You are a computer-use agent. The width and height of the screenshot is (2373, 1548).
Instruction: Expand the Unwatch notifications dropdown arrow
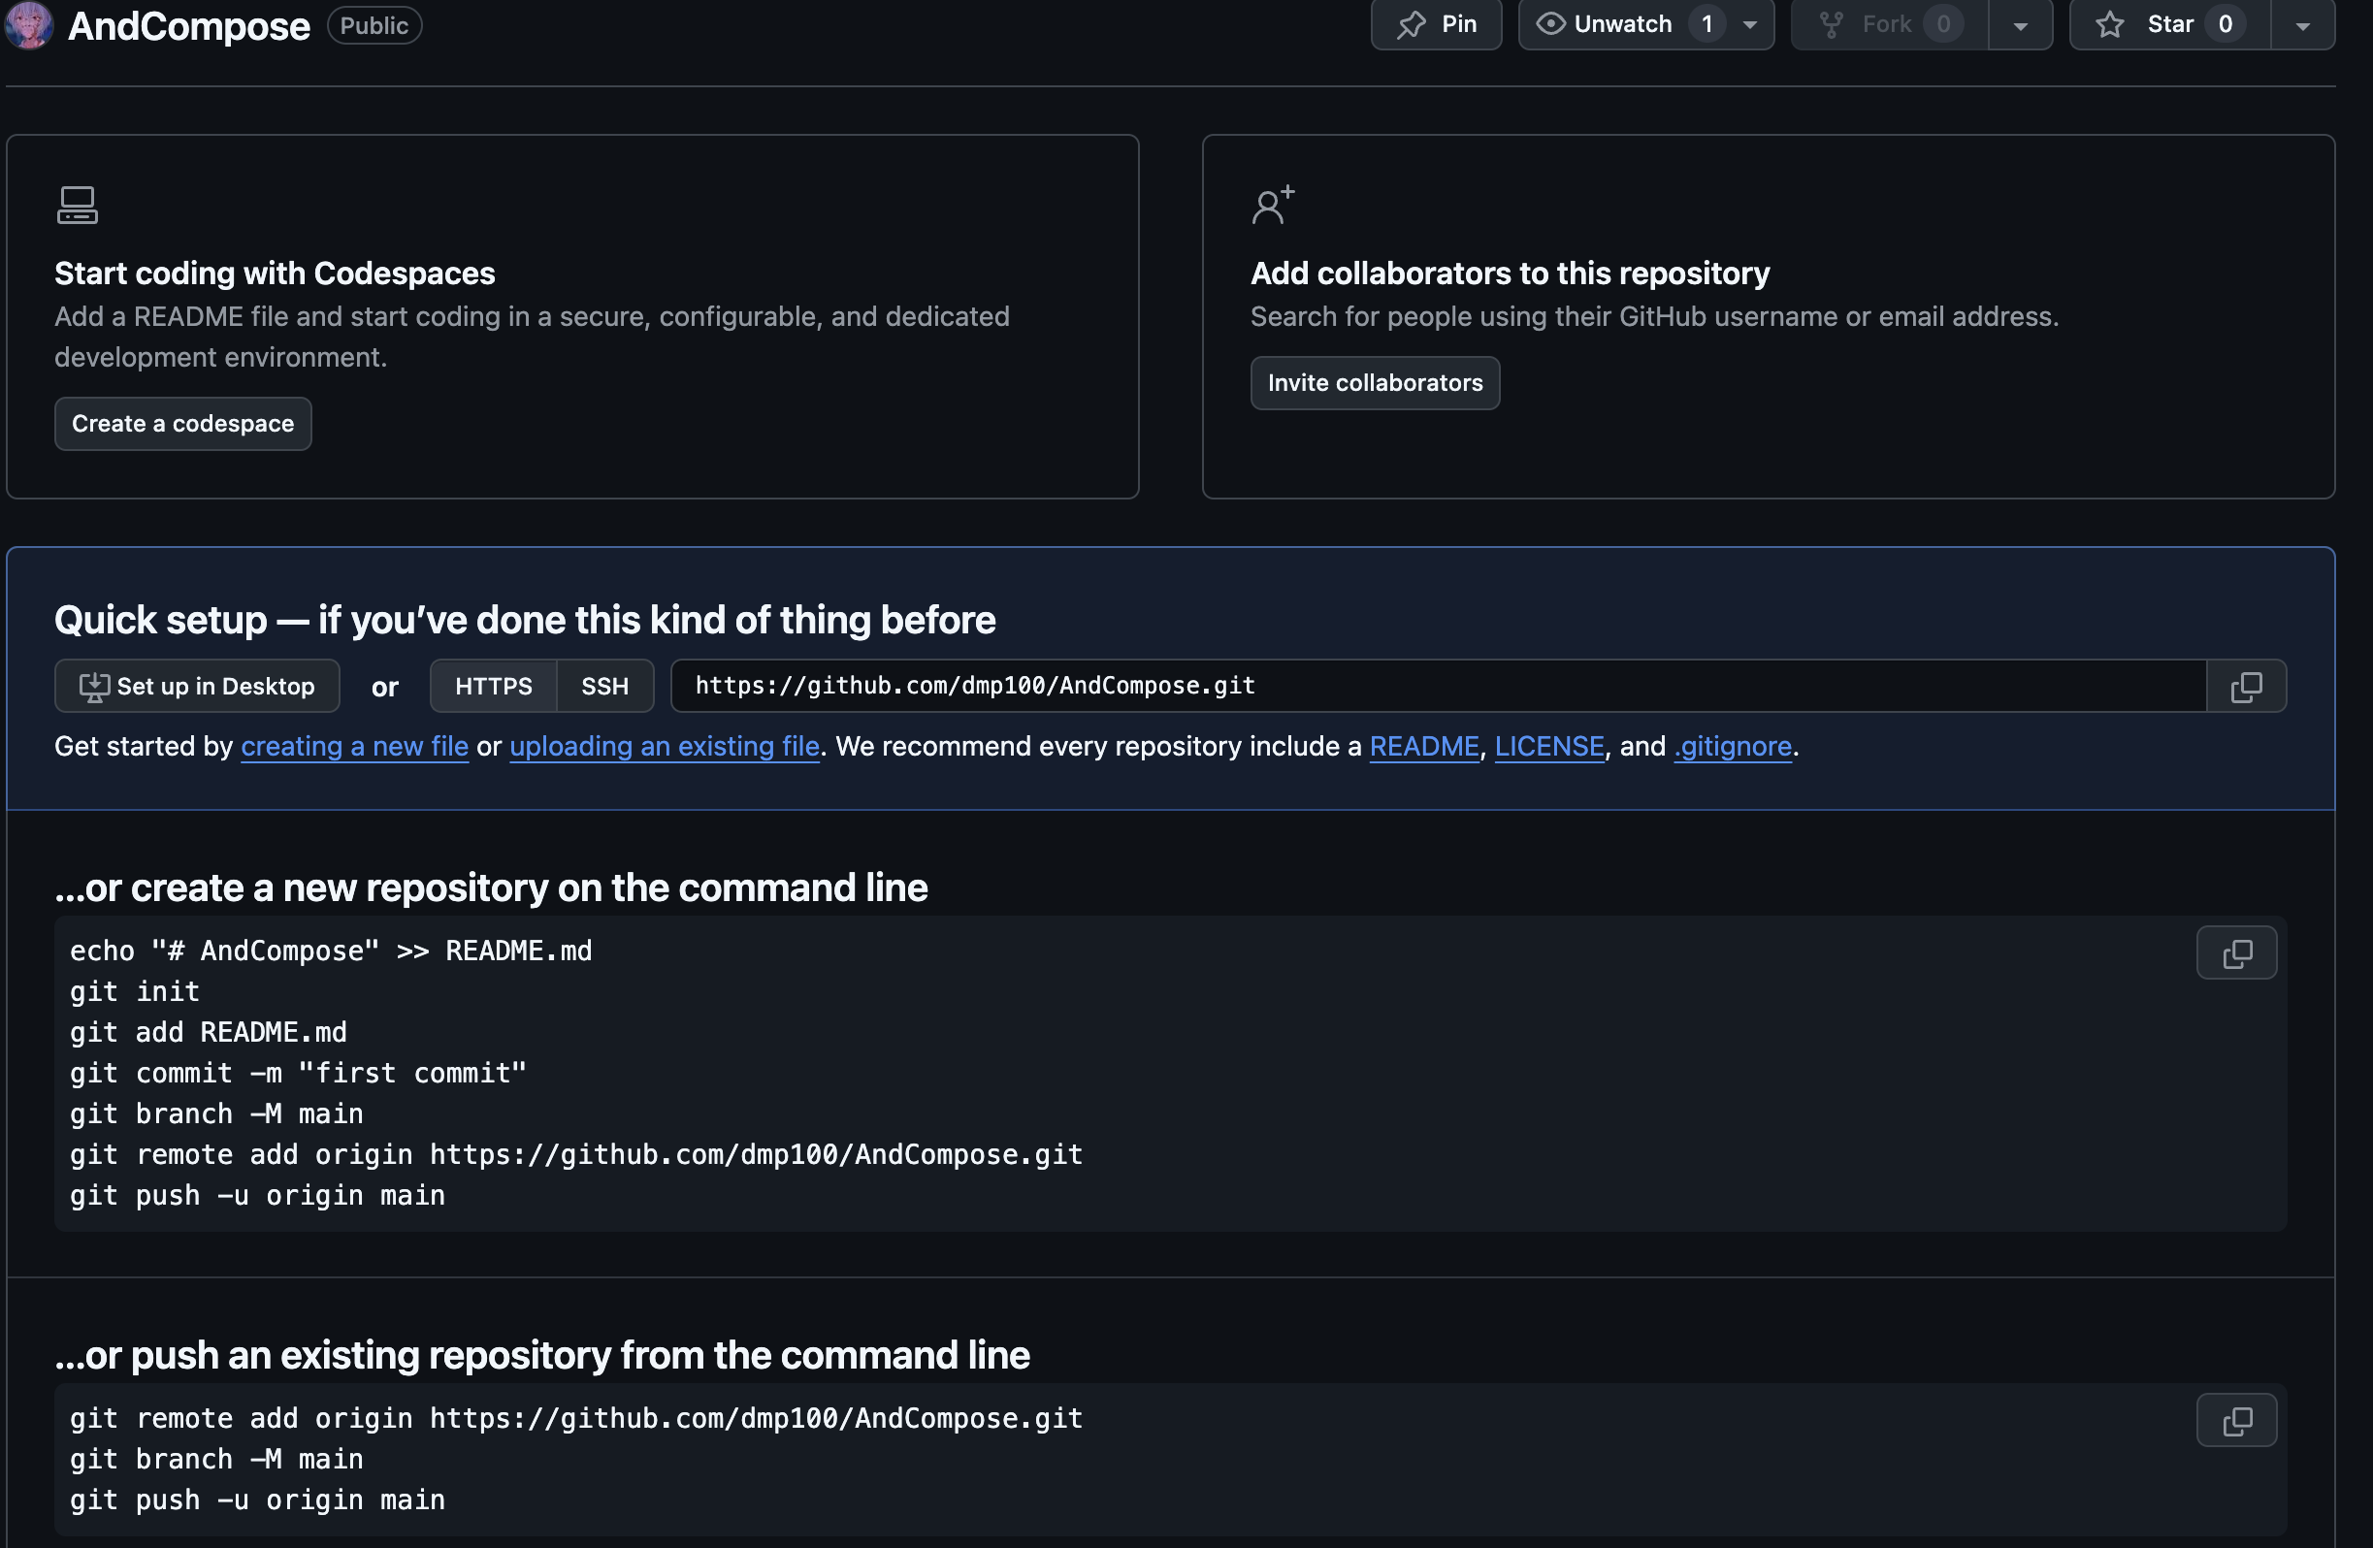coord(1750,24)
